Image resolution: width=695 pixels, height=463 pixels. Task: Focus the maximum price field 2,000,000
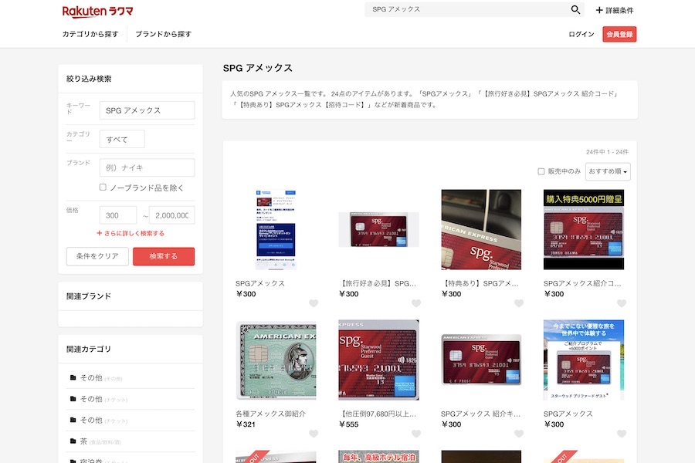point(171,215)
